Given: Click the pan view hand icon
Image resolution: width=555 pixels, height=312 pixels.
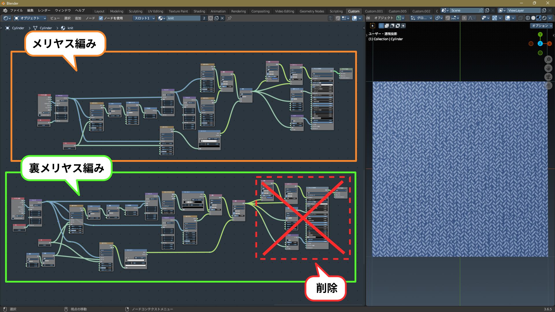Looking at the screenshot, I should pos(548,68).
